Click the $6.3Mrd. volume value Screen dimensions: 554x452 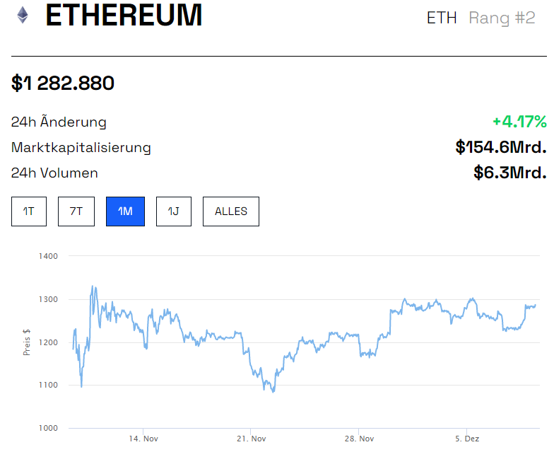pyautogui.click(x=510, y=173)
